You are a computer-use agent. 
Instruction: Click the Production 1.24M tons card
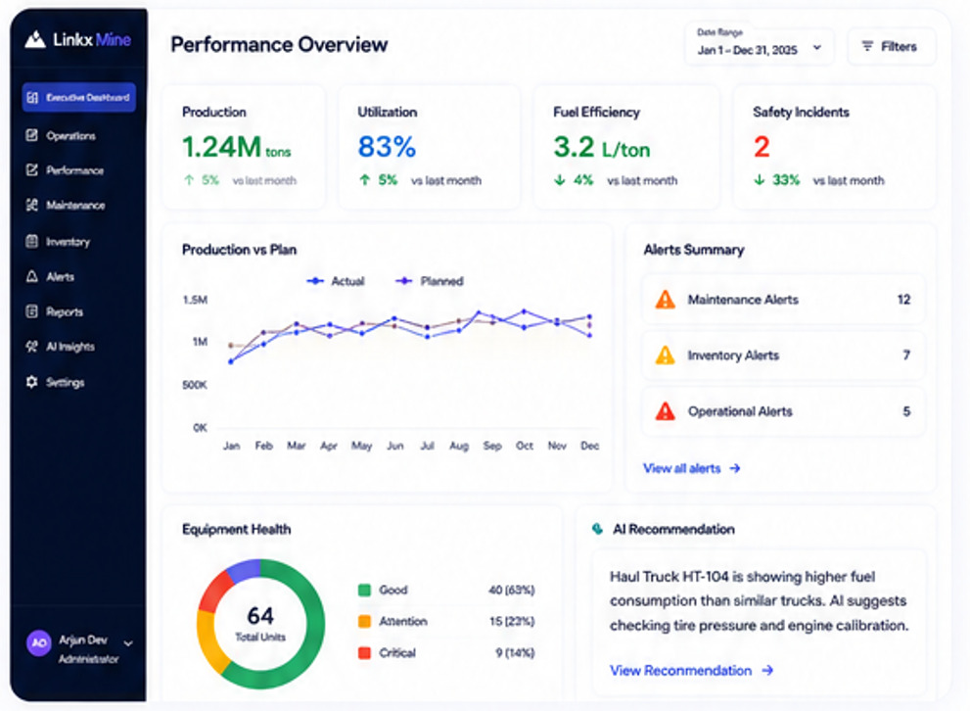click(244, 147)
